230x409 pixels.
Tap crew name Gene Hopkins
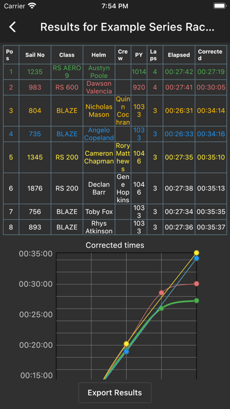click(x=123, y=188)
